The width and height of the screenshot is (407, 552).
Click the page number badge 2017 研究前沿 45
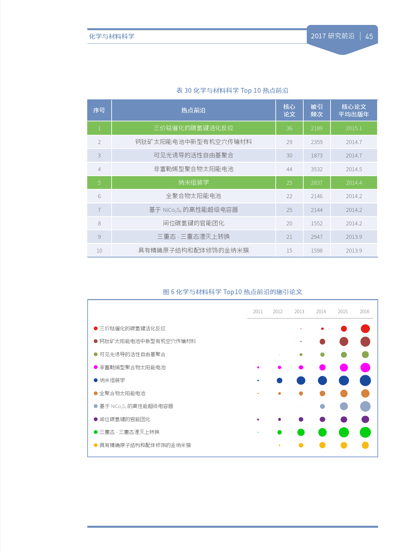pos(342,36)
